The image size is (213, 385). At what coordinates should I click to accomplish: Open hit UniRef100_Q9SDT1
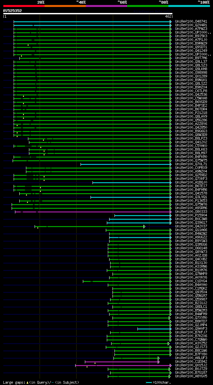191,47
